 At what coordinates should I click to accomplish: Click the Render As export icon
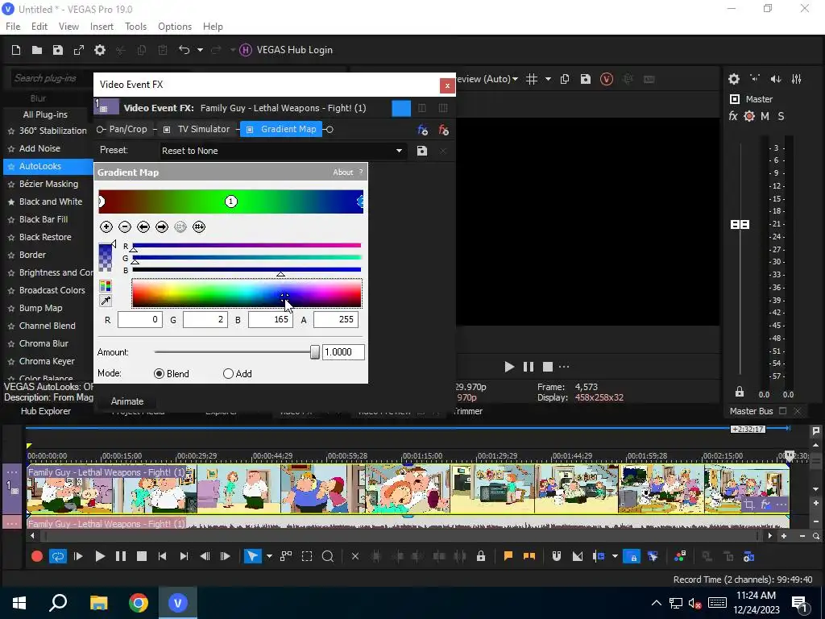(x=79, y=50)
